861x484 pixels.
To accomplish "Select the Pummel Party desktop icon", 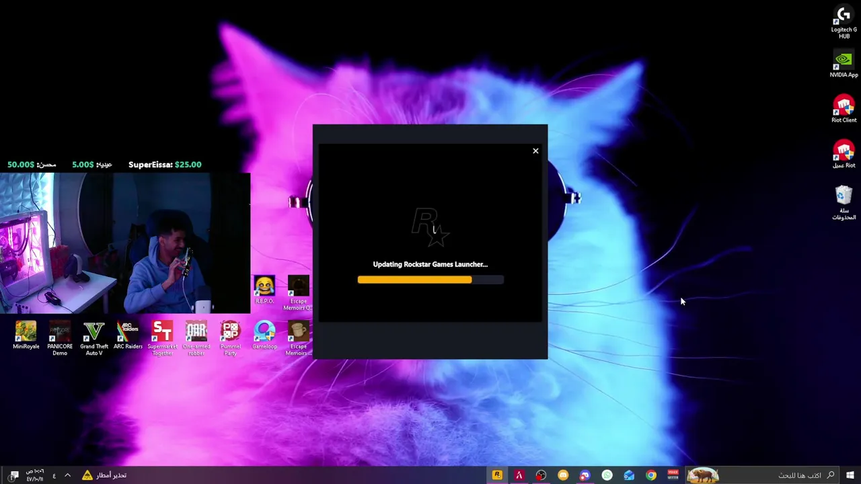I will 230,338.
